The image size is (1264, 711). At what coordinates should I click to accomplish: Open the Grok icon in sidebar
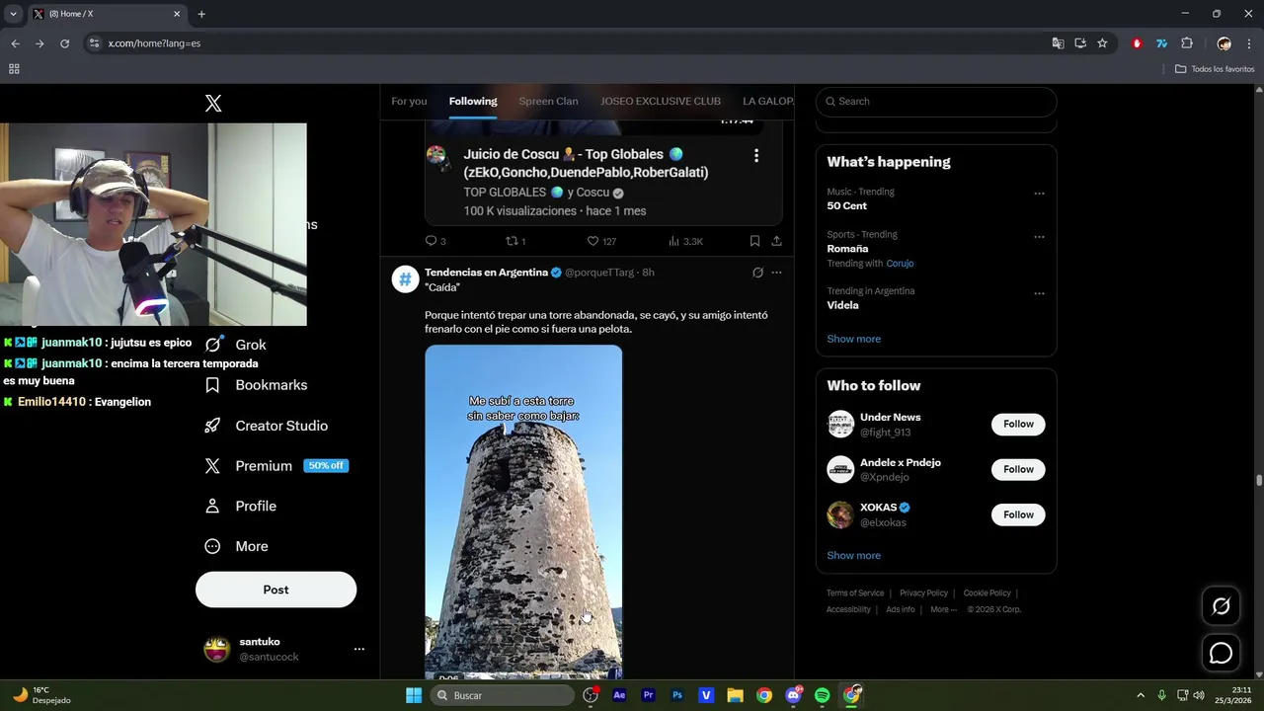point(212,345)
